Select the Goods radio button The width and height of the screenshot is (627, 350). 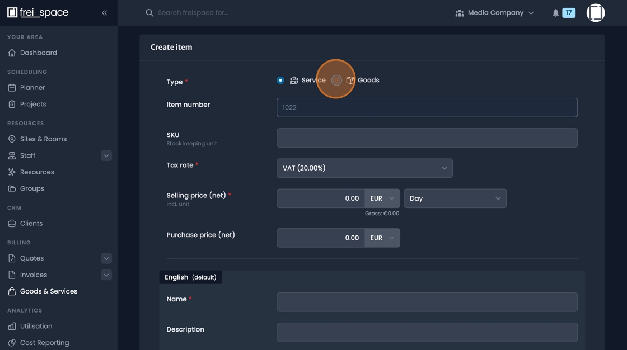click(337, 80)
